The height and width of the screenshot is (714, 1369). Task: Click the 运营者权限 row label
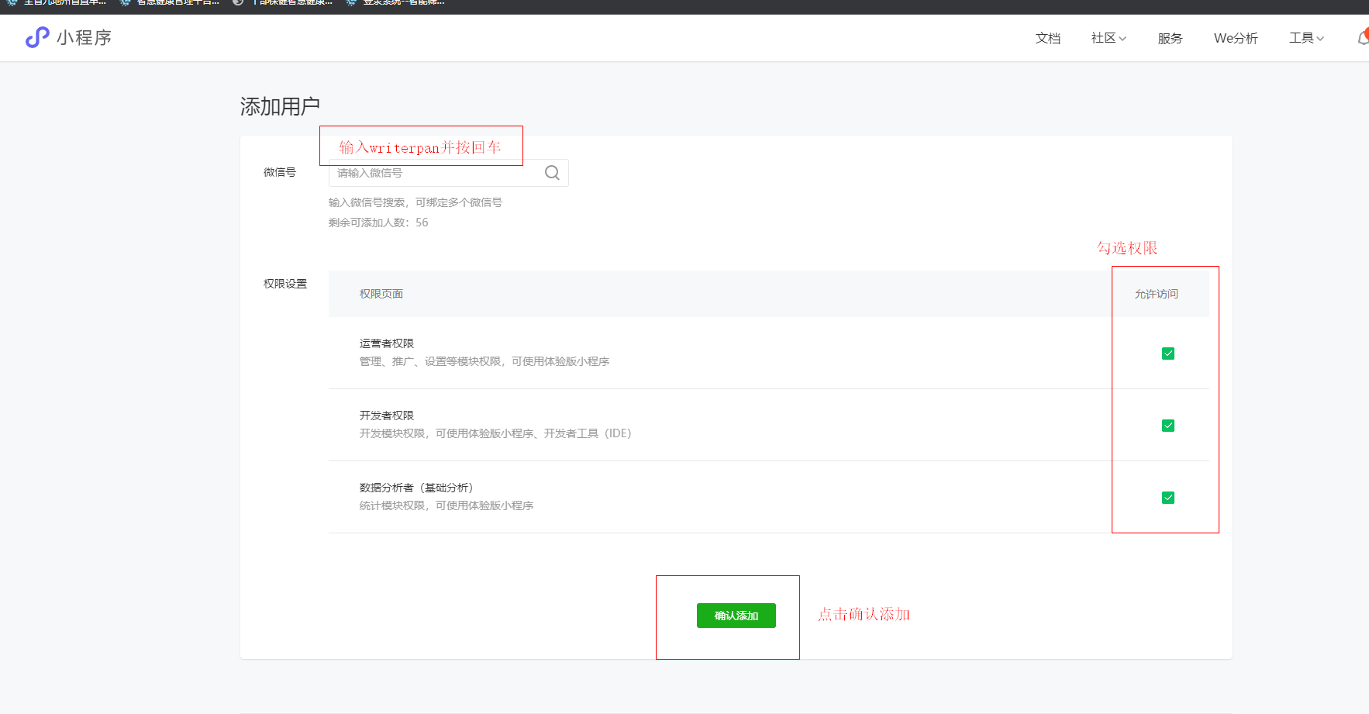(386, 343)
